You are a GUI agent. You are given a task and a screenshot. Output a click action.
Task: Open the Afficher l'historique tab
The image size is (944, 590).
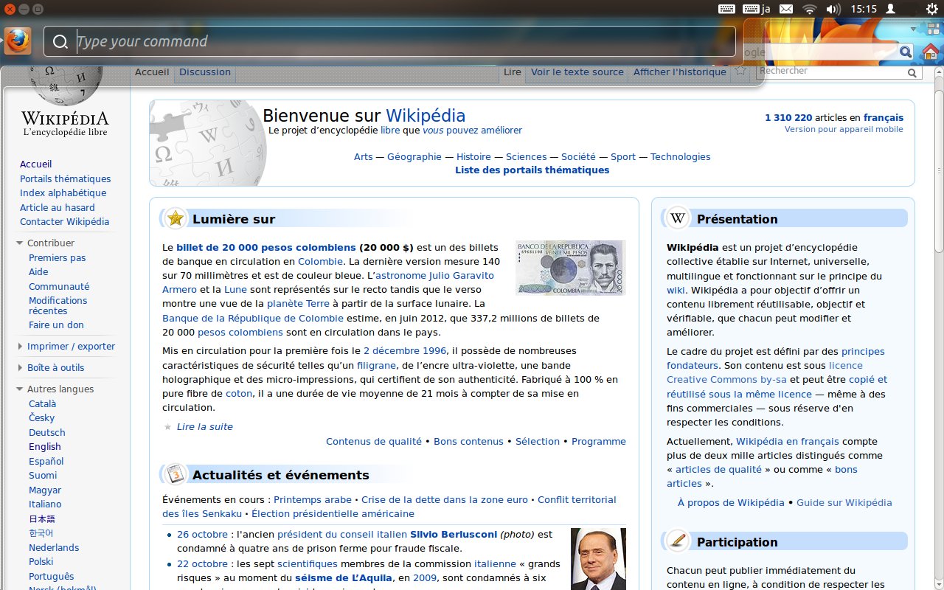coord(680,72)
